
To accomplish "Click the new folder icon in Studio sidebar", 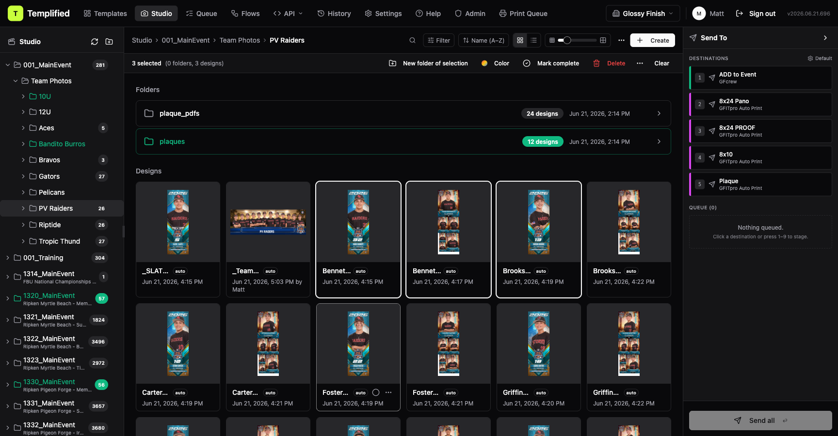I will [109, 42].
